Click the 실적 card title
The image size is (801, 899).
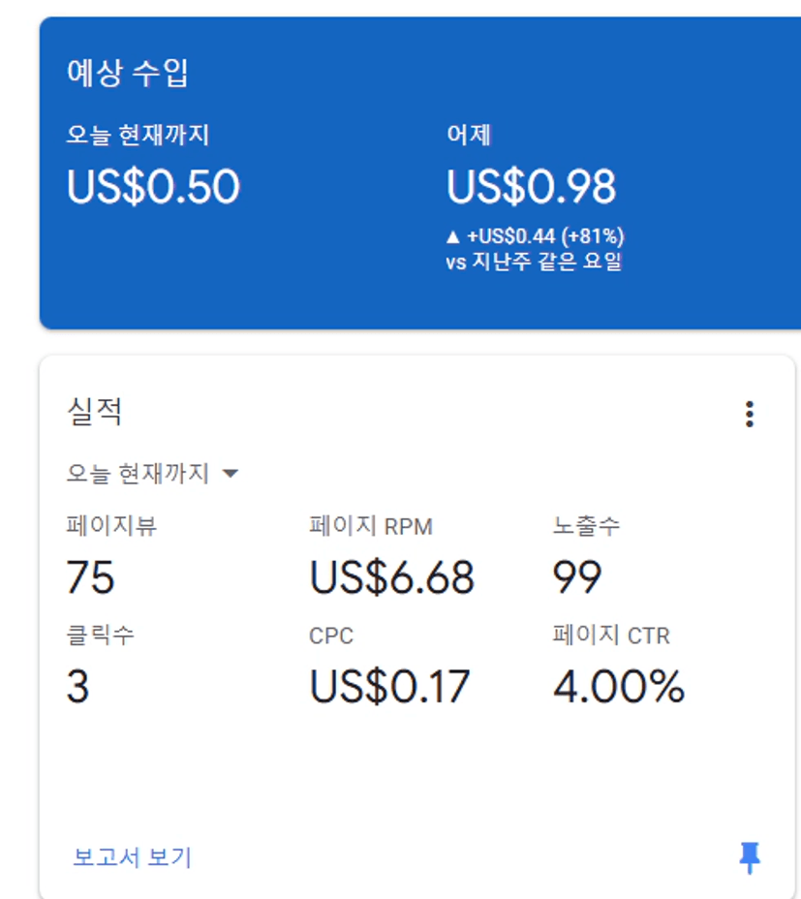(94, 412)
